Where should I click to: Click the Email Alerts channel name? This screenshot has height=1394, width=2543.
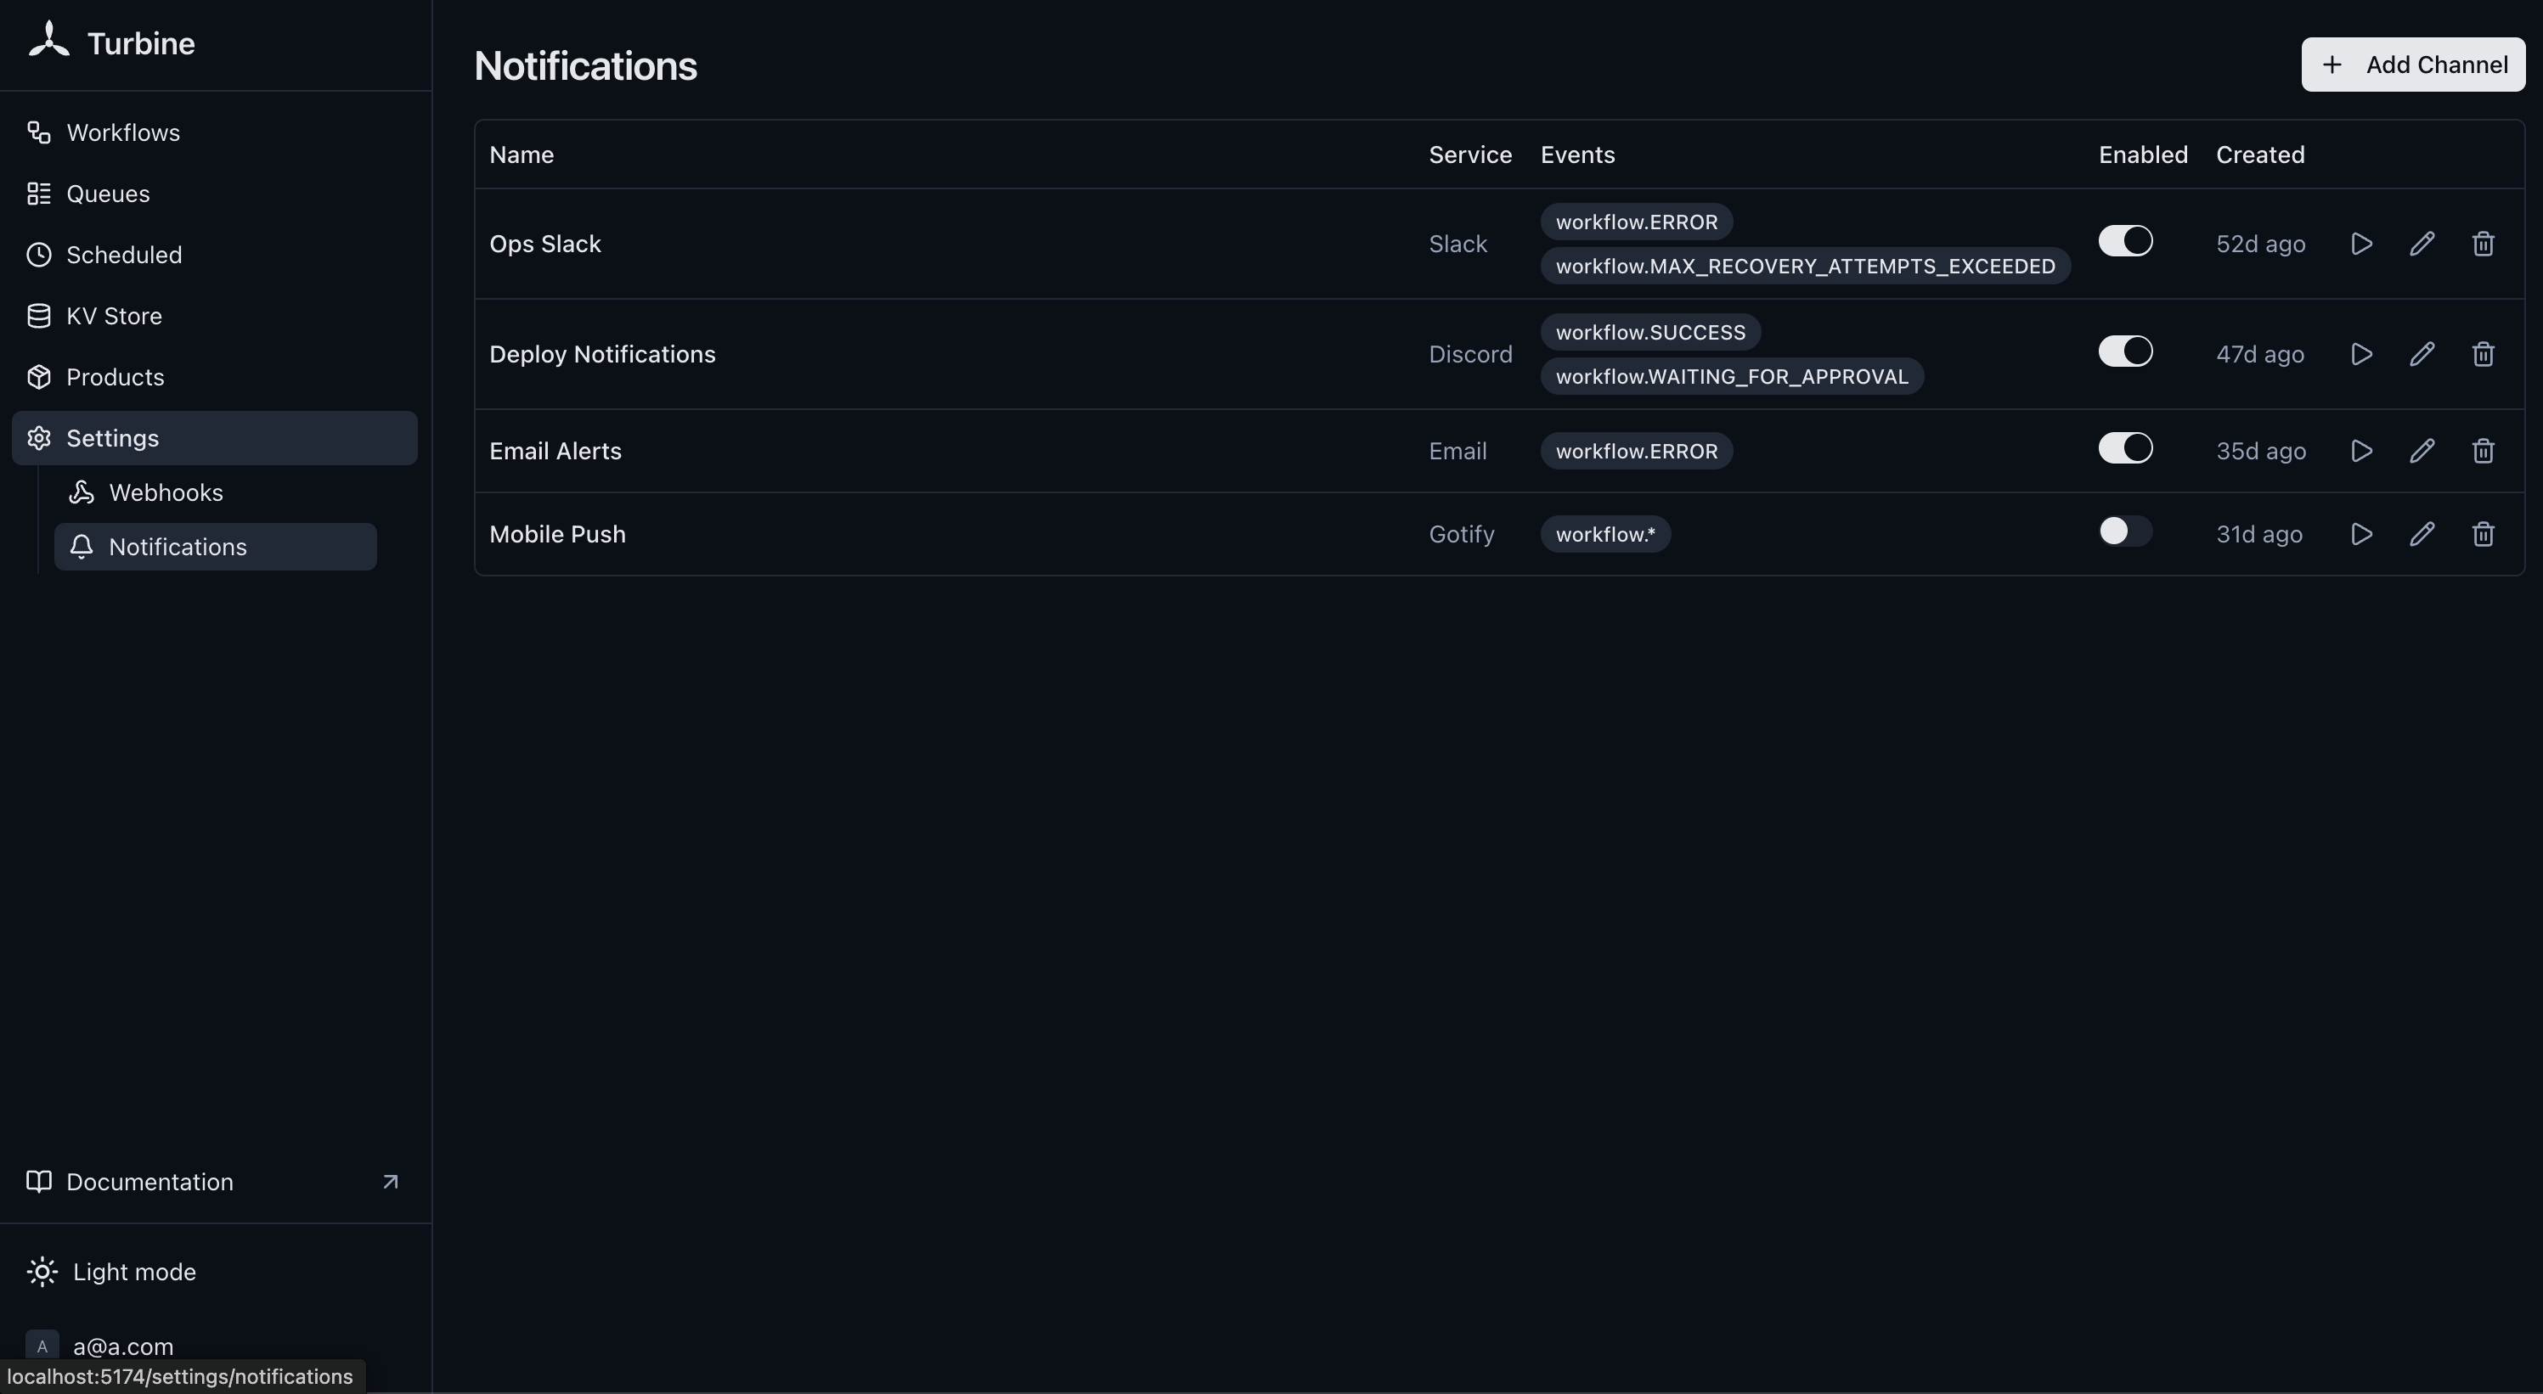pos(555,451)
